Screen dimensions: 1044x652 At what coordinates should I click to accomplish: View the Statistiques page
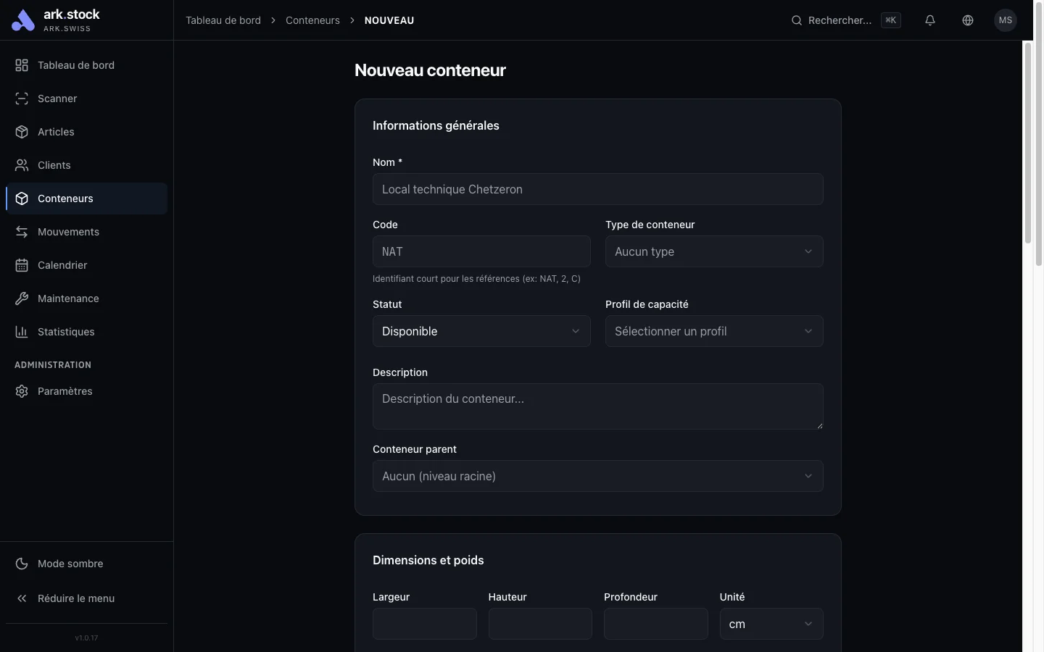[x=66, y=332]
